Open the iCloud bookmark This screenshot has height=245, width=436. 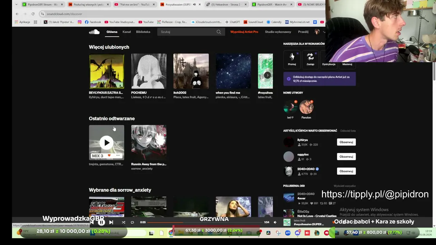click(x=206, y=22)
